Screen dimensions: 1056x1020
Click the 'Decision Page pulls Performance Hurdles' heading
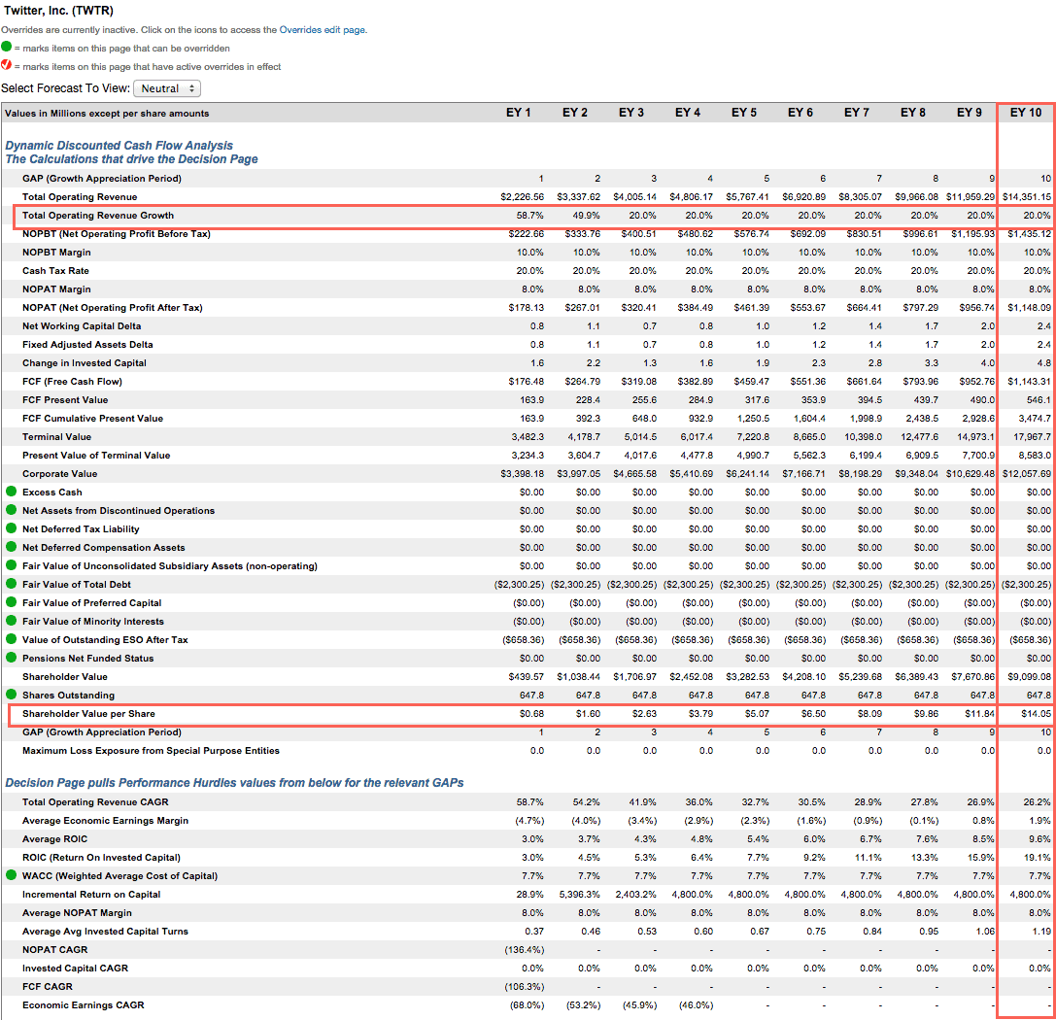tap(234, 782)
